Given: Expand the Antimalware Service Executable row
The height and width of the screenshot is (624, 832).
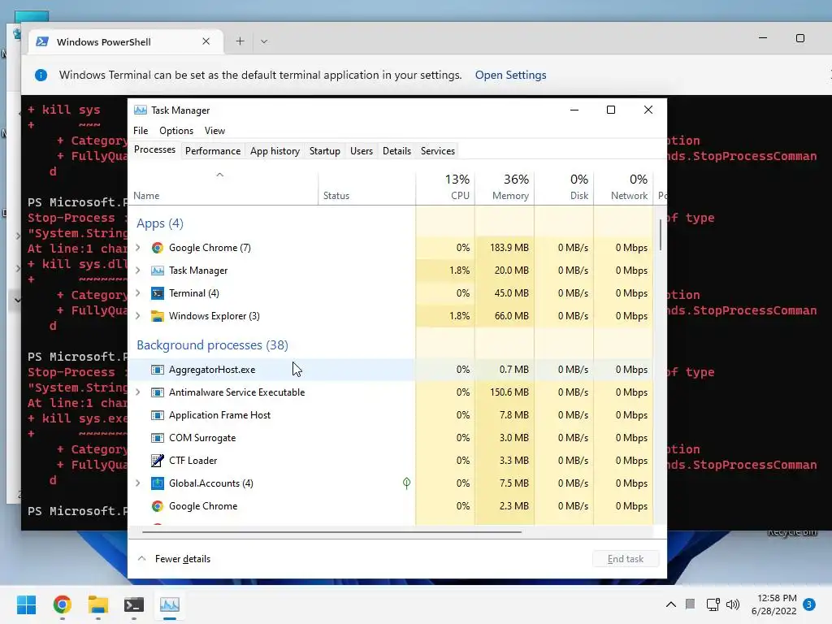Looking at the screenshot, I should click(x=138, y=392).
